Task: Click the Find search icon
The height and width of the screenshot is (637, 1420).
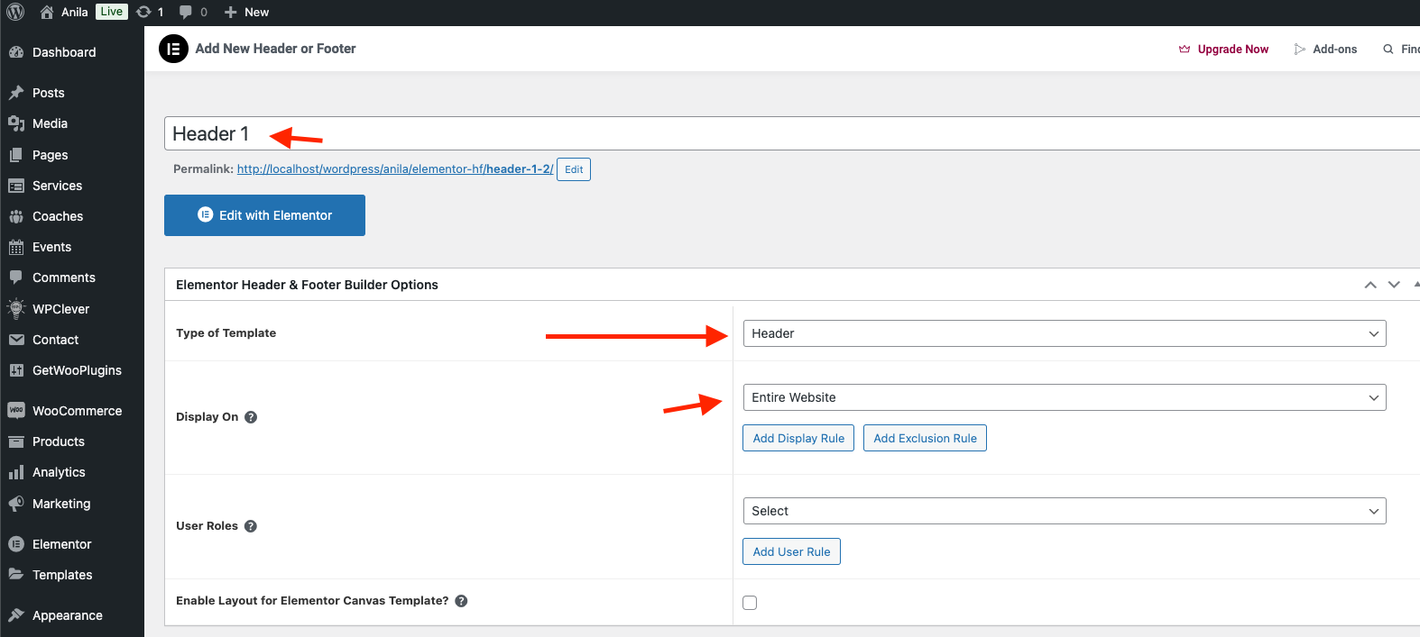Action: pos(1388,50)
